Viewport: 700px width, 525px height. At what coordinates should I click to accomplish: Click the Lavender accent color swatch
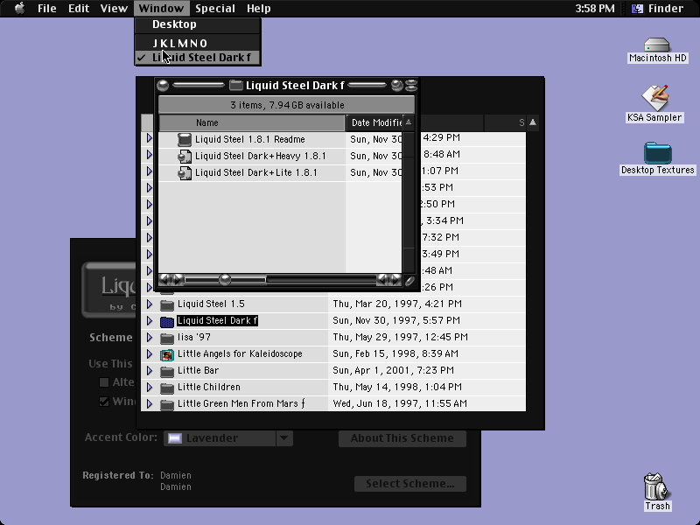[x=174, y=438]
